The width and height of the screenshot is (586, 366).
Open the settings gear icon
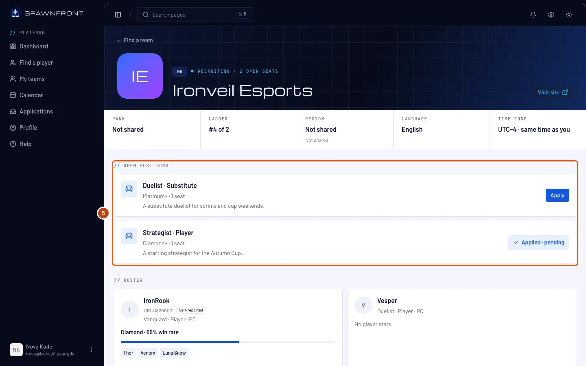pos(551,15)
